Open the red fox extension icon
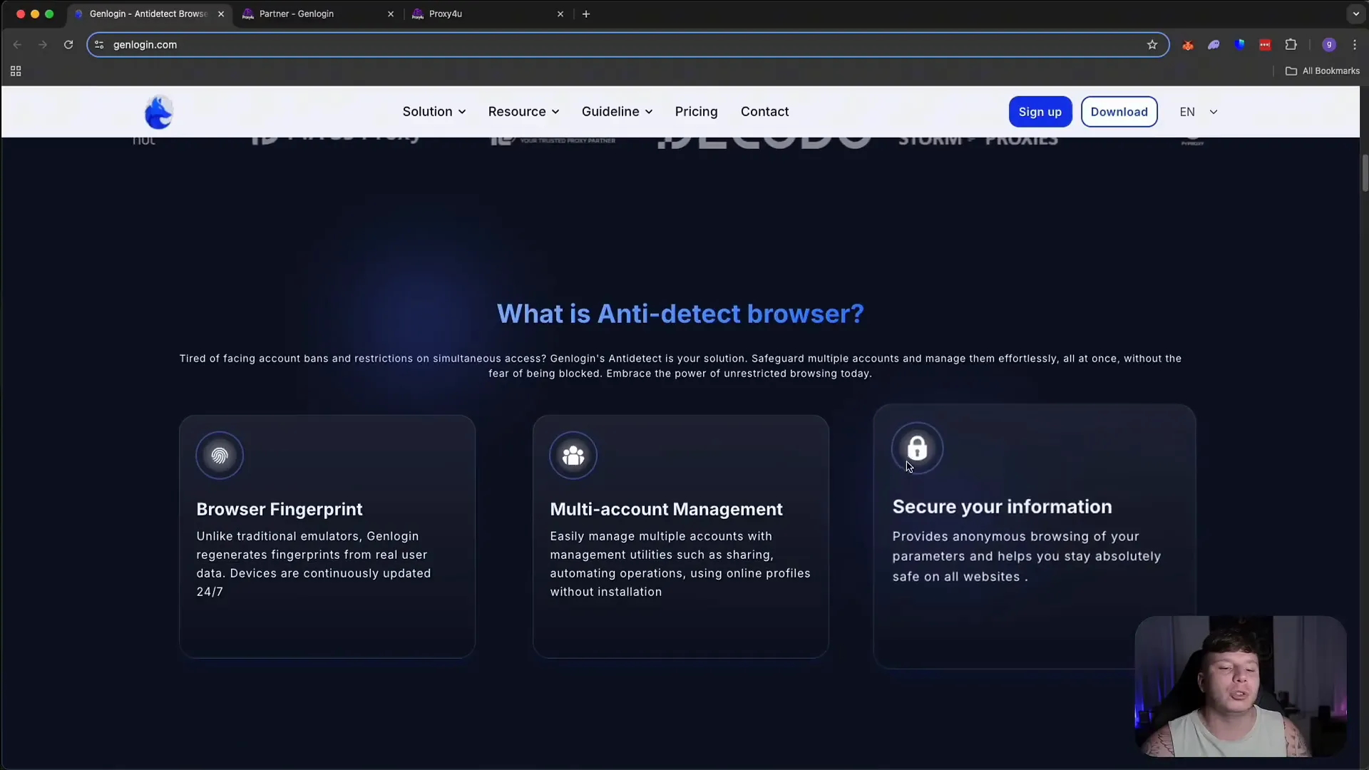The width and height of the screenshot is (1369, 770). click(1188, 44)
